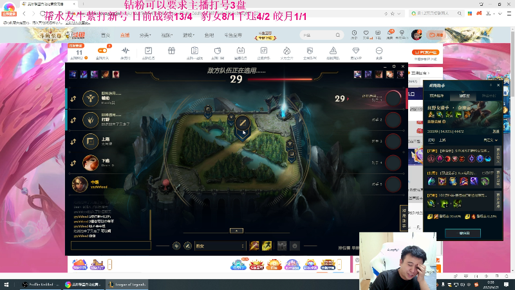Open the followed heart icon in header
Image resolution: width=515 pixels, height=290 pixels.
[x=366, y=34]
